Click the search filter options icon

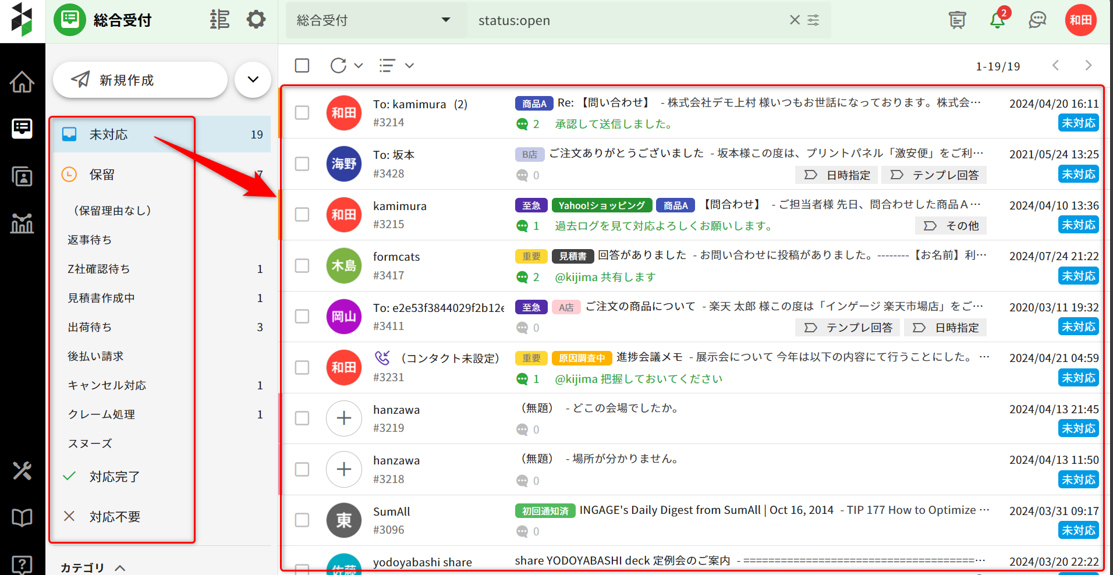tap(813, 20)
